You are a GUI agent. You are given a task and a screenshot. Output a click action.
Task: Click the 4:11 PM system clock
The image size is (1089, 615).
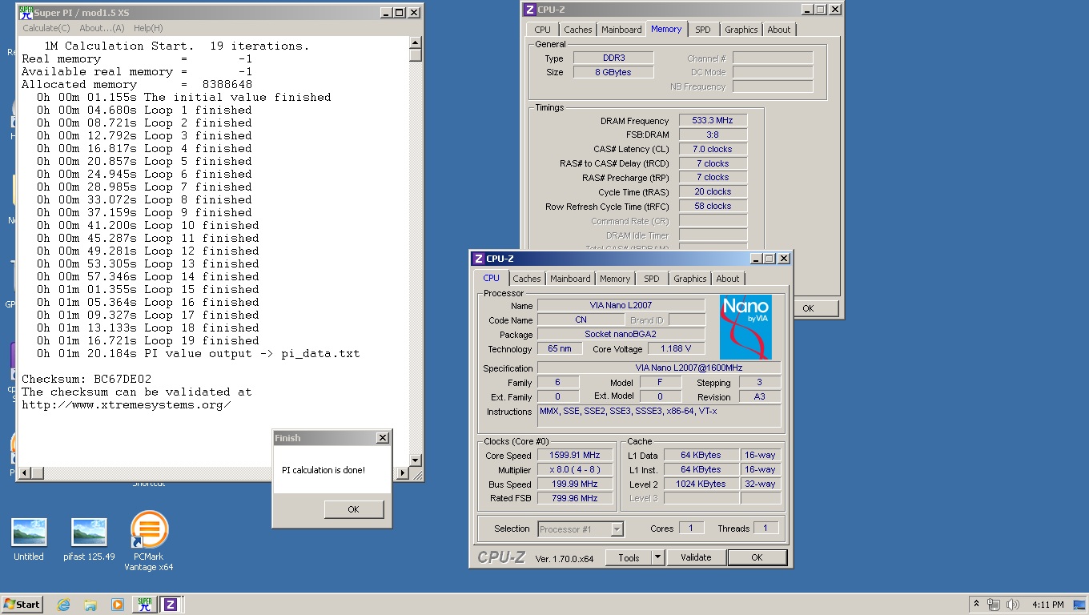(x=1048, y=605)
